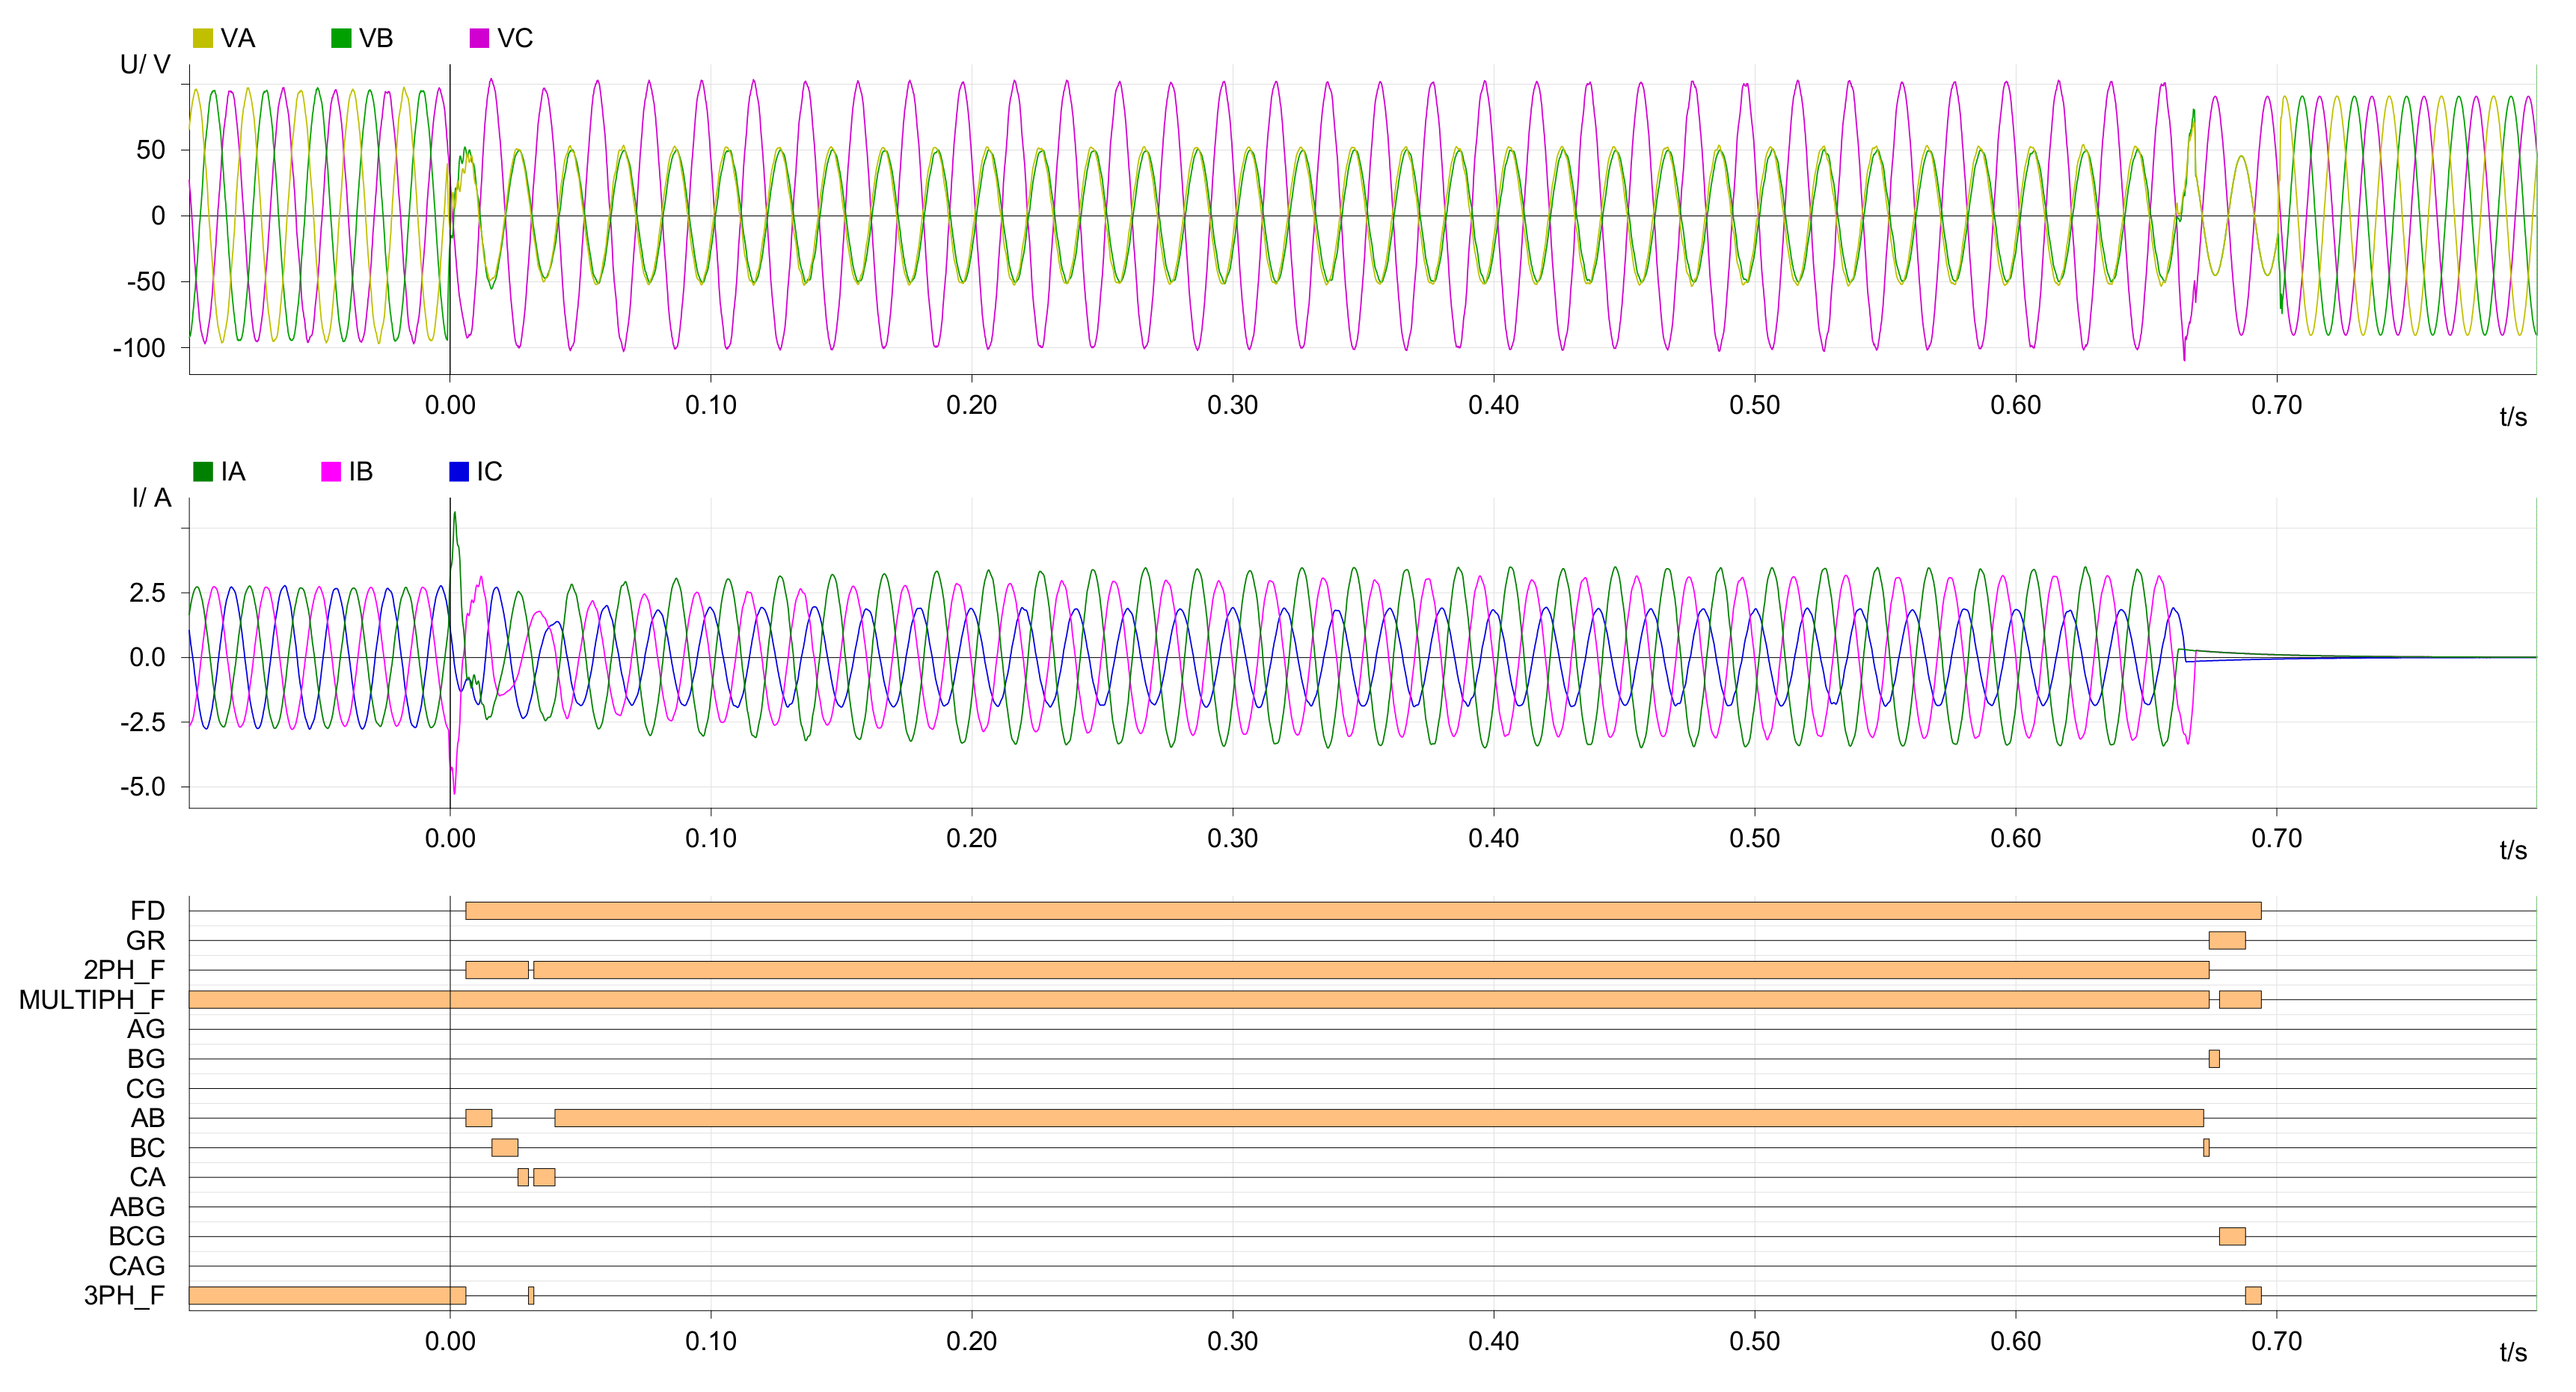Click the 3PH_F bar before time zero
Image resolution: width=2576 pixels, height=1392 pixels.
point(327,1296)
